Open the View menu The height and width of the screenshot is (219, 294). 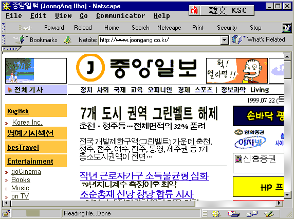point(63,16)
